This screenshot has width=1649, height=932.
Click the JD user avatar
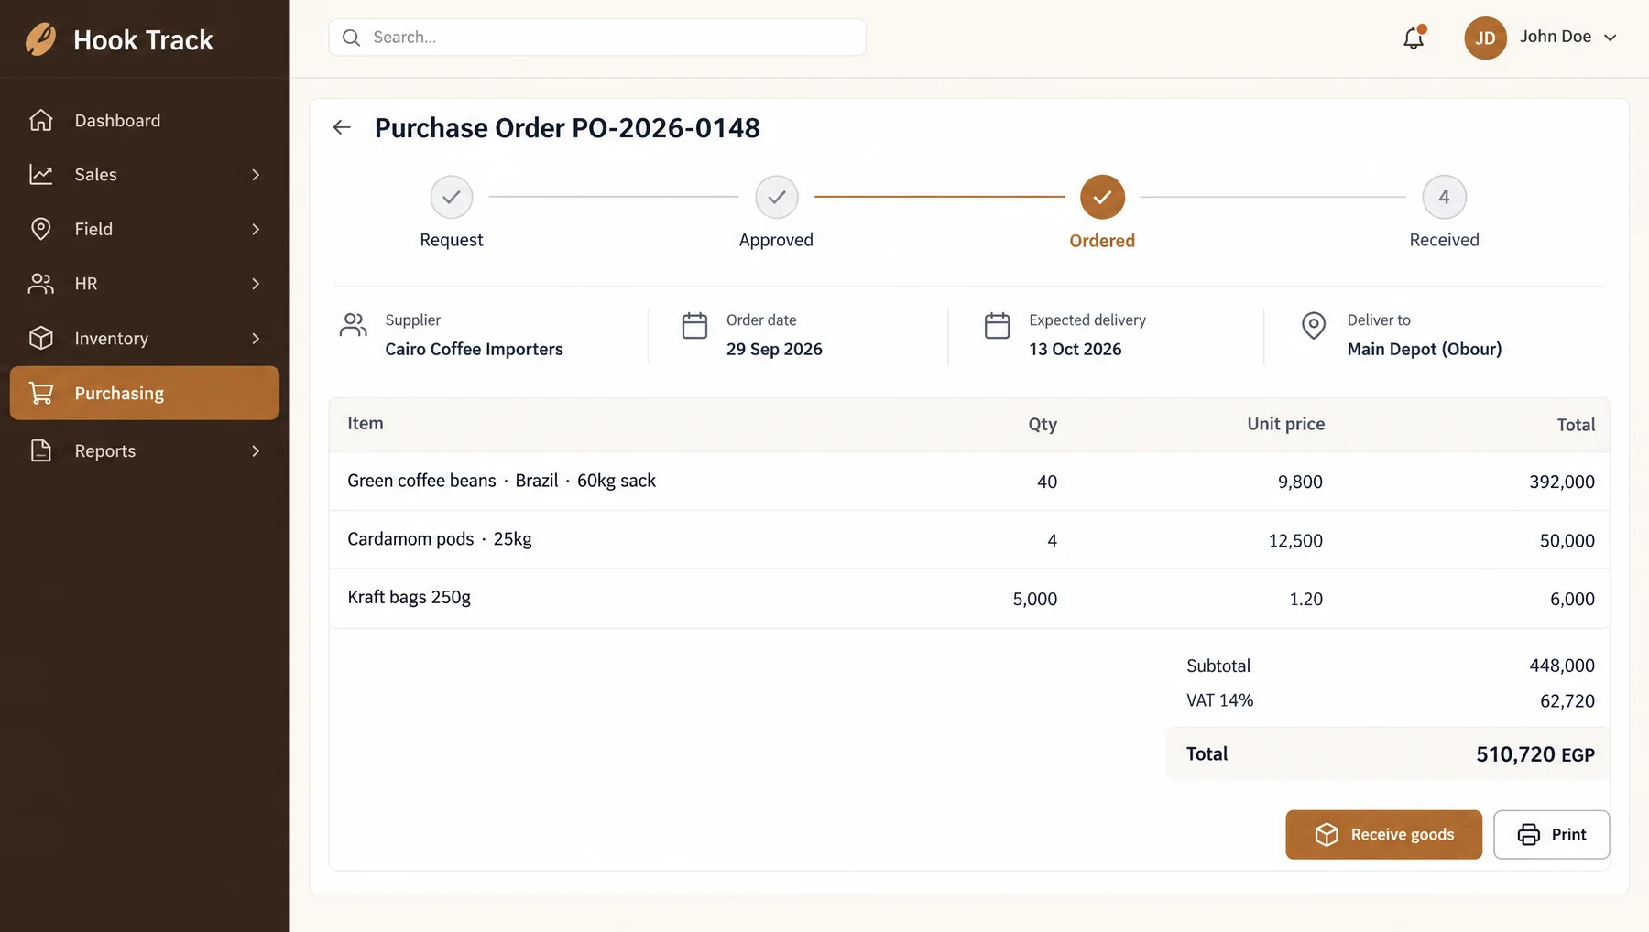(1485, 38)
